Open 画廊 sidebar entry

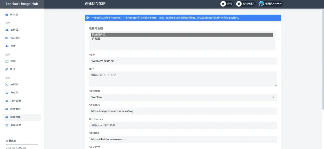pyautogui.click(x=22, y=61)
